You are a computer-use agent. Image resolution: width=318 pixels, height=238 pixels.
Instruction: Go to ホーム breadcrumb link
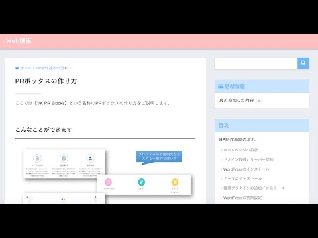tap(26, 68)
